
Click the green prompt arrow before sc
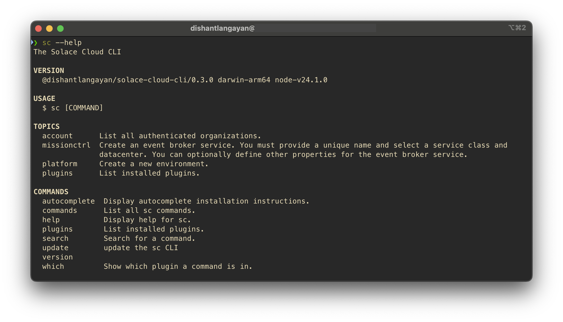[35, 43]
